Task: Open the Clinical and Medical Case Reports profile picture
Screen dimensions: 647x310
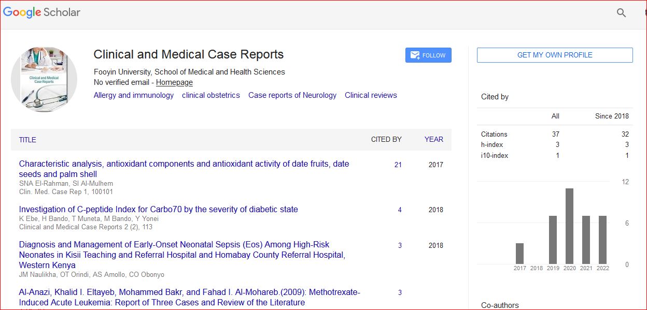Action: coord(44,79)
